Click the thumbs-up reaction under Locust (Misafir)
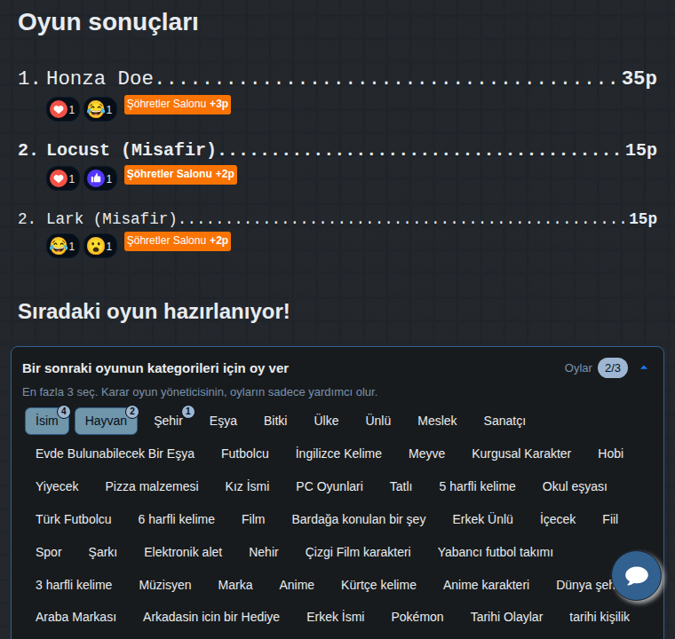Image resolution: width=675 pixels, height=639 pixels. pyautogui.click(x=100, y=178)
